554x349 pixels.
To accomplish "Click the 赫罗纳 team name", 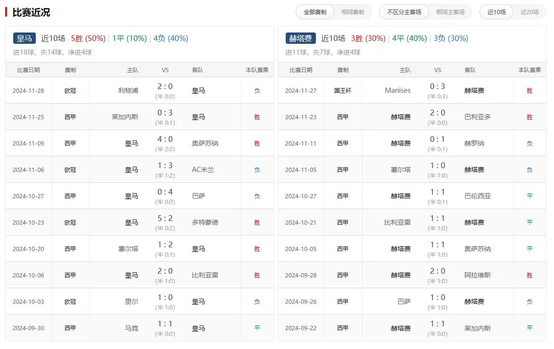I will click(474, 143).
